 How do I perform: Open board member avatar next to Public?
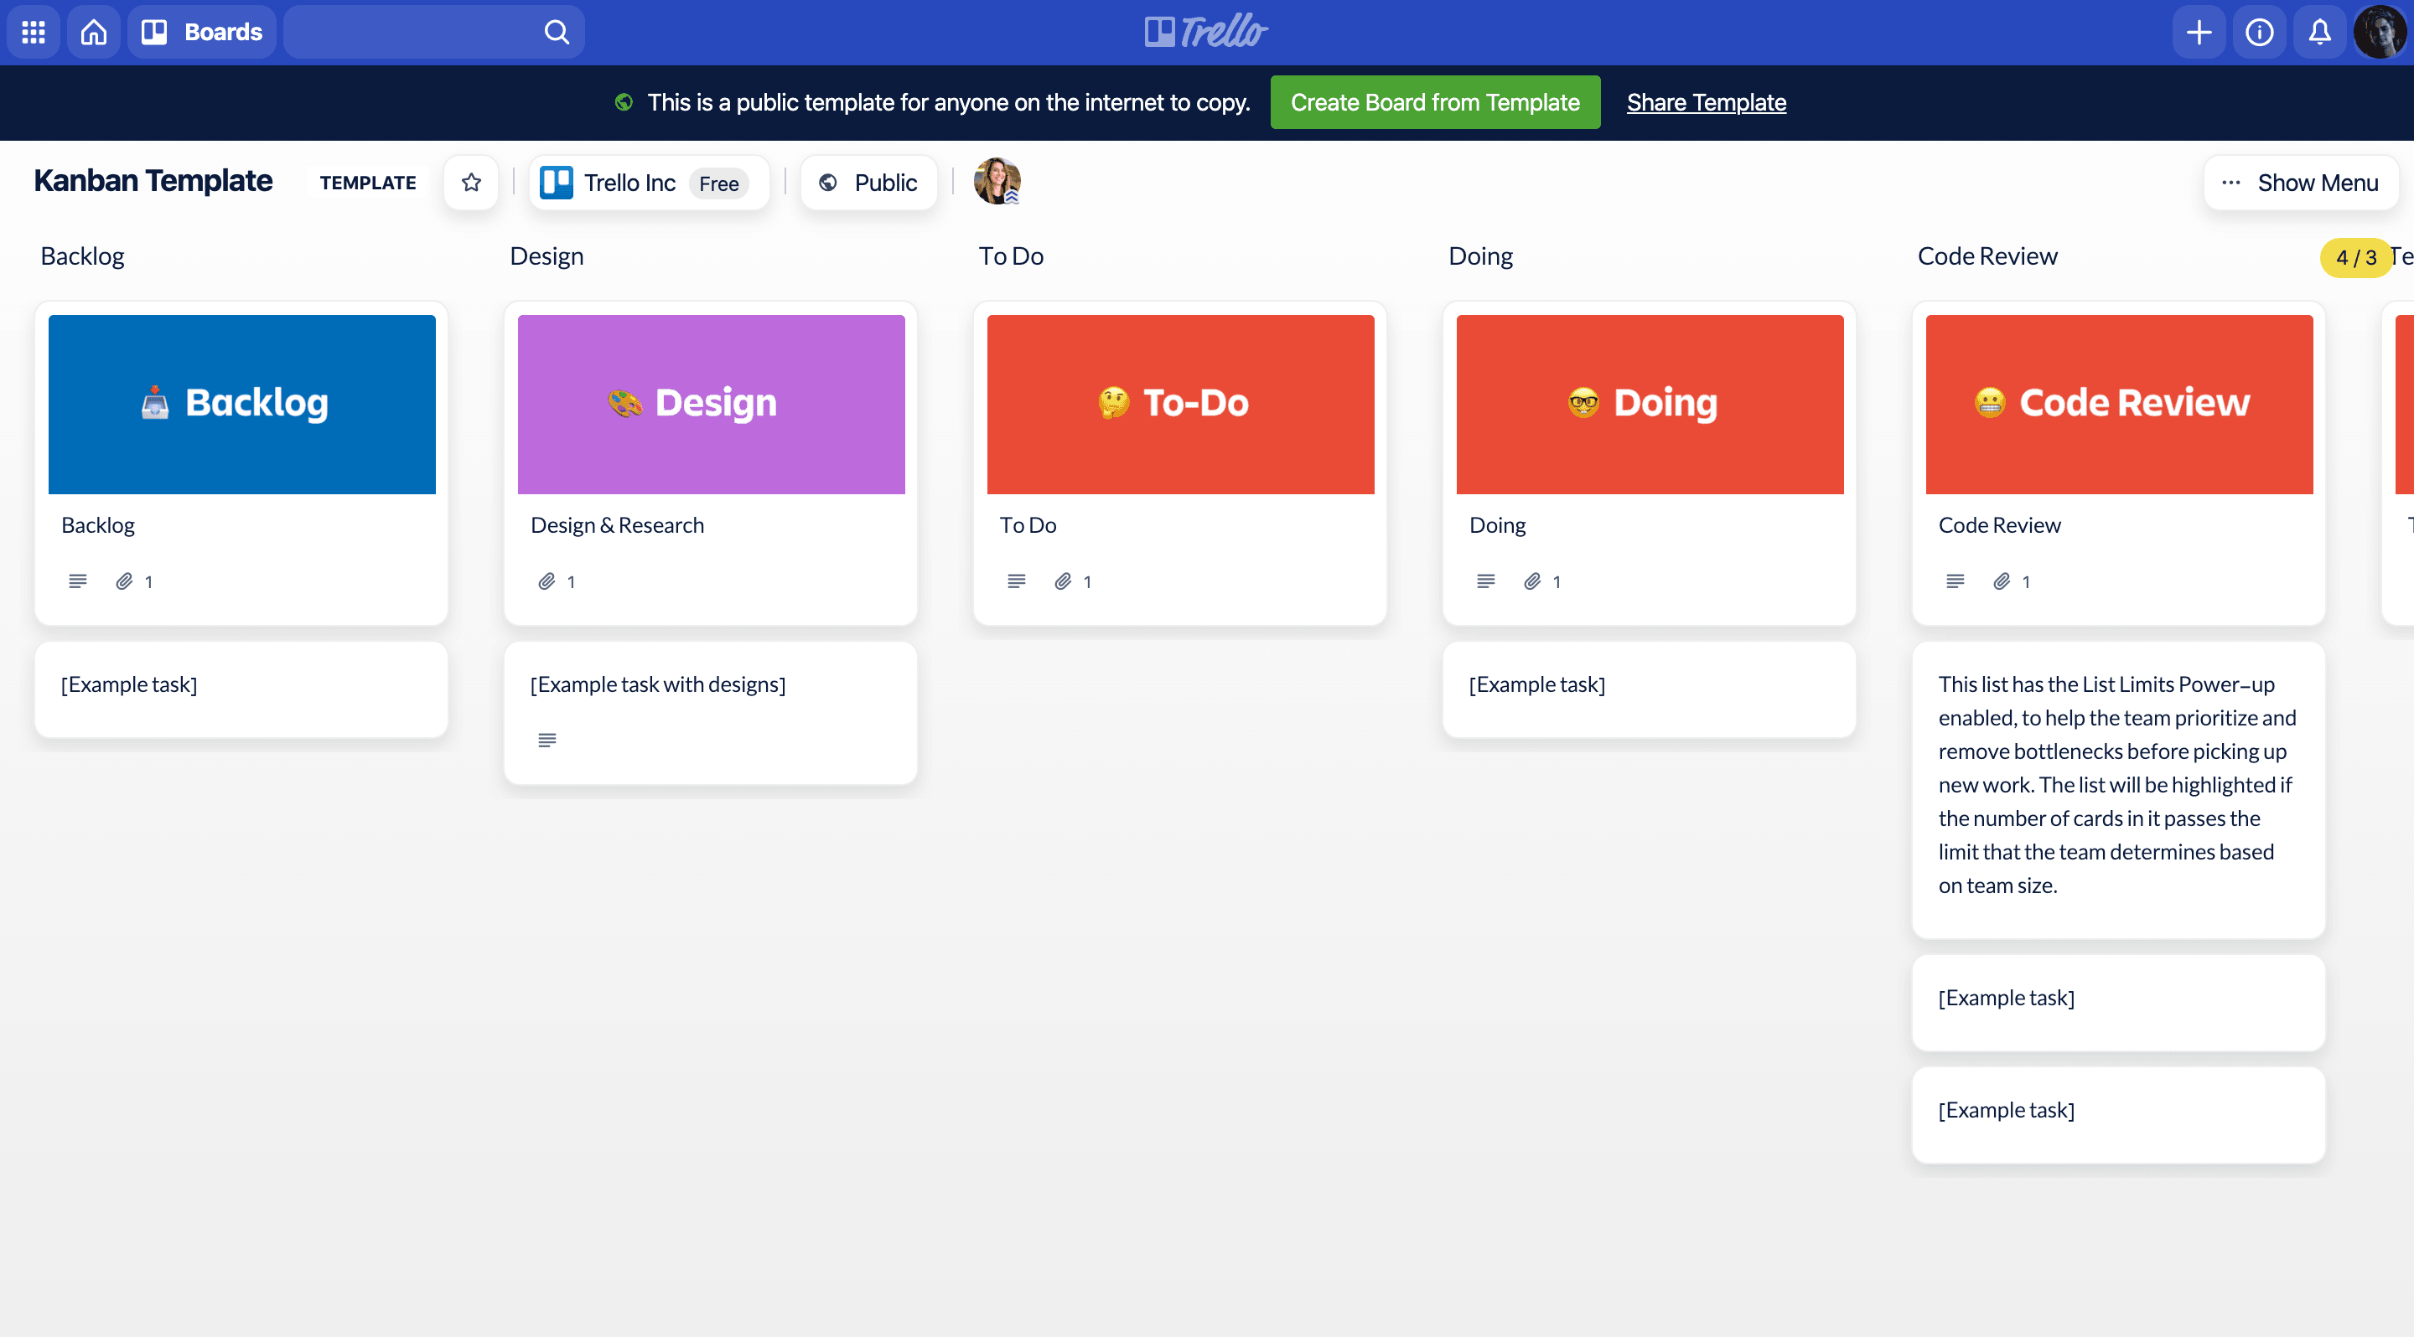pyautogui.click(x=996, y=181)
